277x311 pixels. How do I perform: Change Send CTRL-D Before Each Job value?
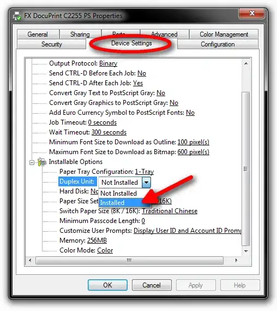pyautogui.click(x=142, y=73)
